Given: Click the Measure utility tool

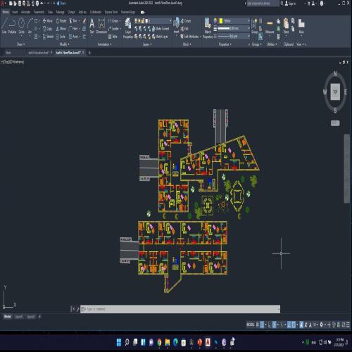Looking at the screenshot, I should [270, 26].
